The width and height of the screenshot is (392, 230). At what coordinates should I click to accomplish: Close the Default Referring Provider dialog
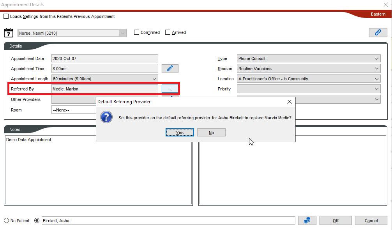point(289,102)
